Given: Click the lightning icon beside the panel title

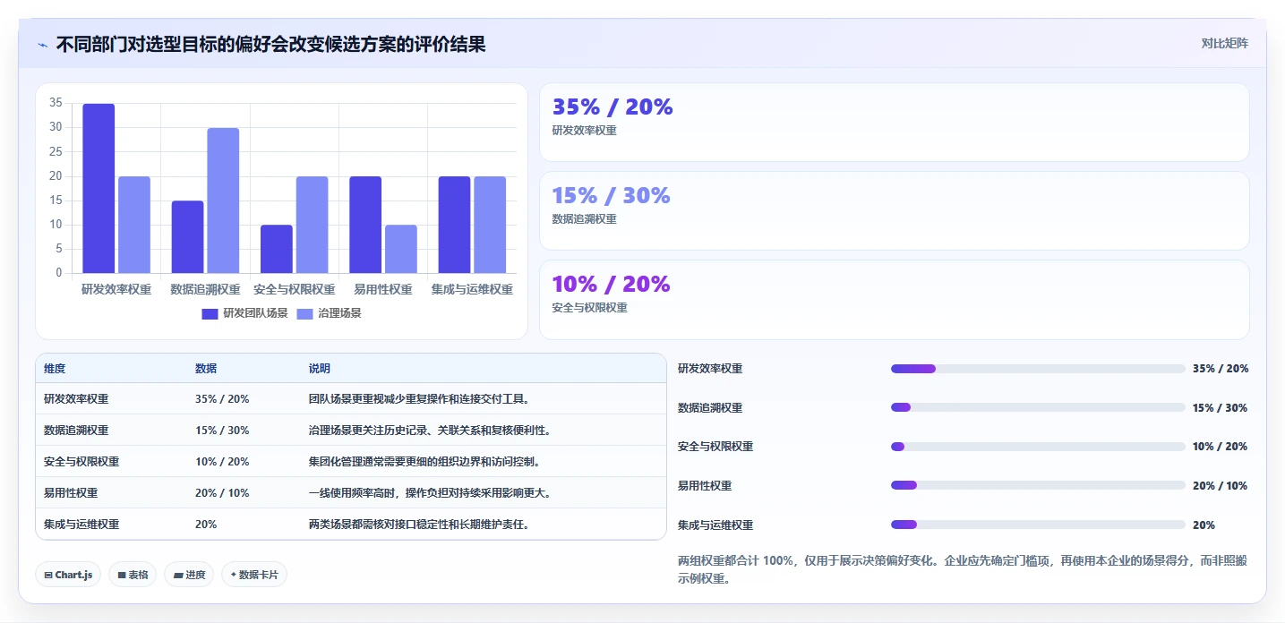Looking at the screenshot, I should (42, 45).
